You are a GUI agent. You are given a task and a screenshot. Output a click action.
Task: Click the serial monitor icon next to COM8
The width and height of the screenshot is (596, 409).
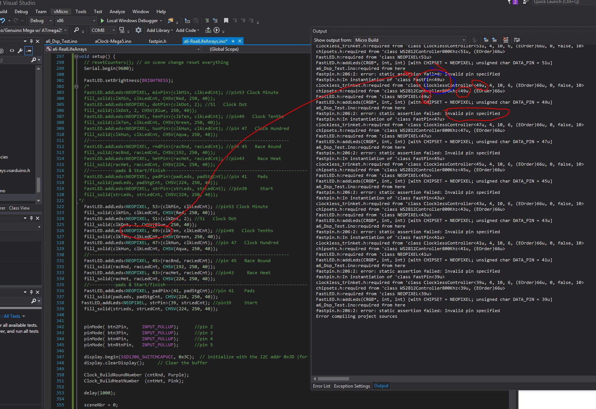click(x=122, y=30)
